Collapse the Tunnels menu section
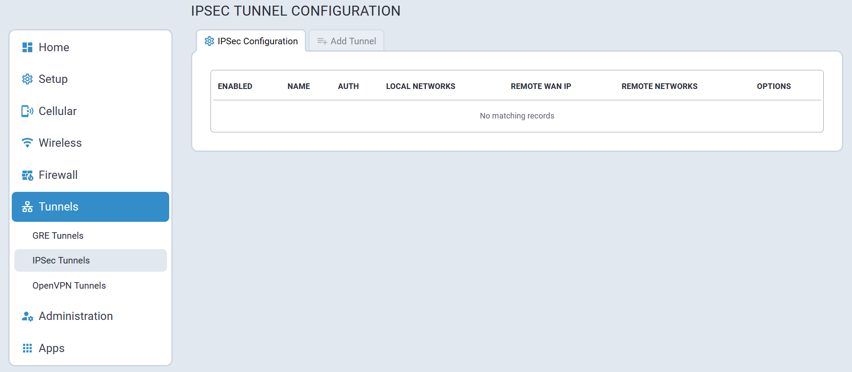 tap(90, 207)
